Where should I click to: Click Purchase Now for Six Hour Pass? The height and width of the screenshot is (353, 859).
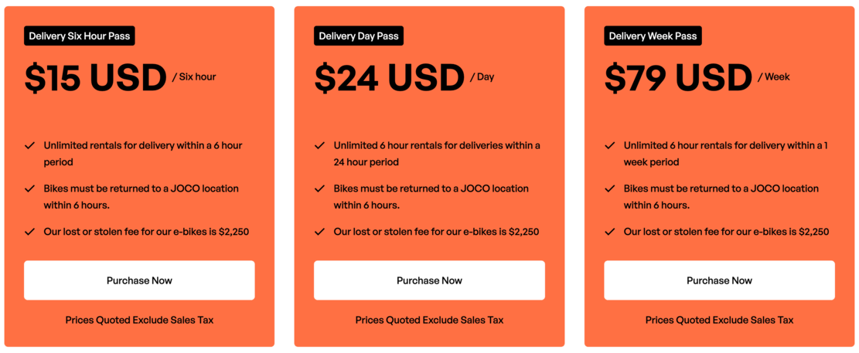139,280
